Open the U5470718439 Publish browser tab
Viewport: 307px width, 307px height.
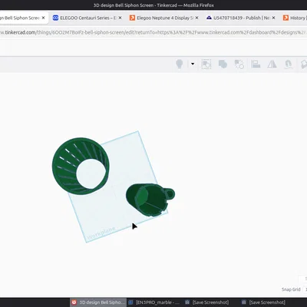(241, 18)
